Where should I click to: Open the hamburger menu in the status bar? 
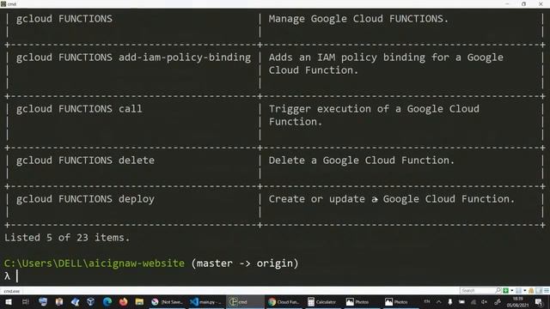[547, 290]
